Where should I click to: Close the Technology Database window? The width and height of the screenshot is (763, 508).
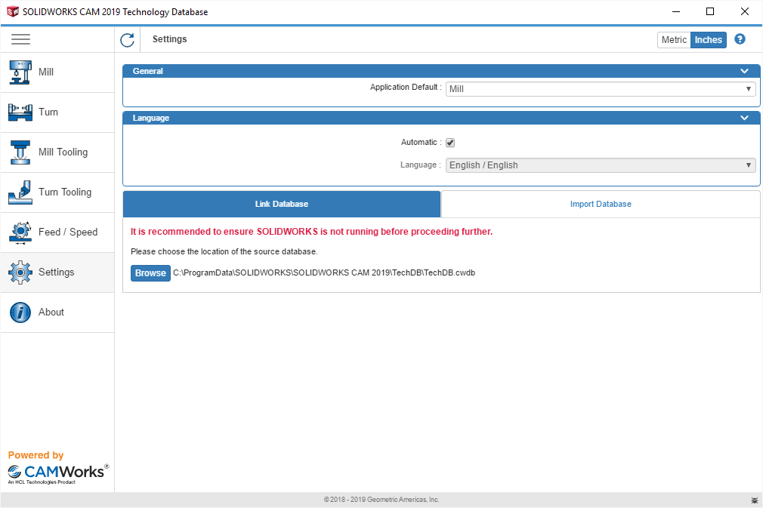745,11
